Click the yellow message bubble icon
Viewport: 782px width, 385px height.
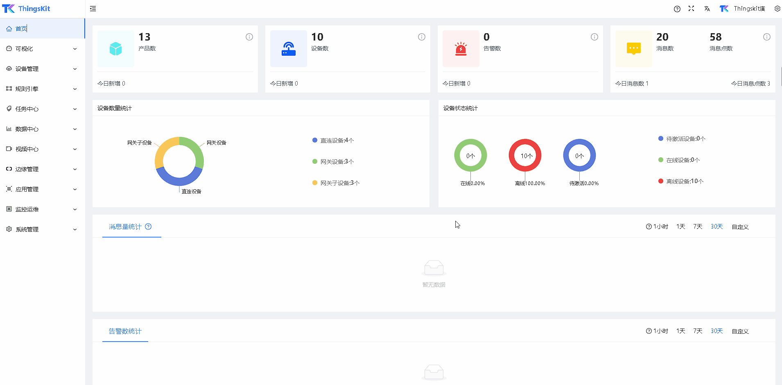pos(634,49)
